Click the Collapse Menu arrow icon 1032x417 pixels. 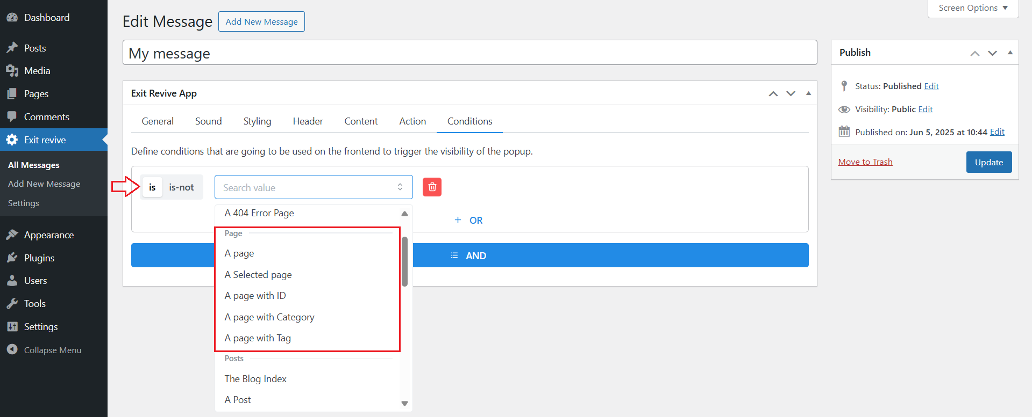point(12,350)
